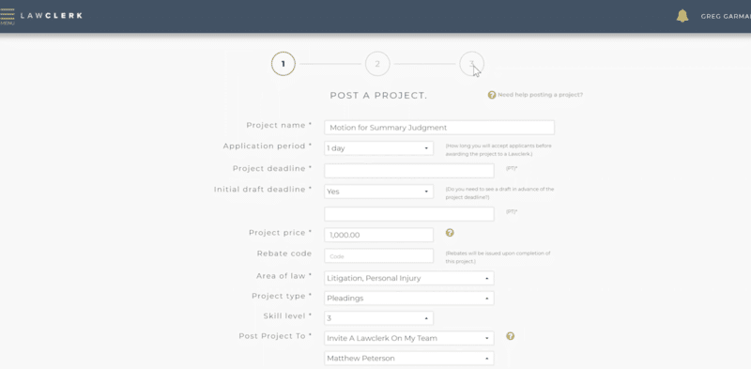Image resolution: width=751 pixels, height=369 pixels.
Task: Click the LawClerk logo
Action: (52, 15)
